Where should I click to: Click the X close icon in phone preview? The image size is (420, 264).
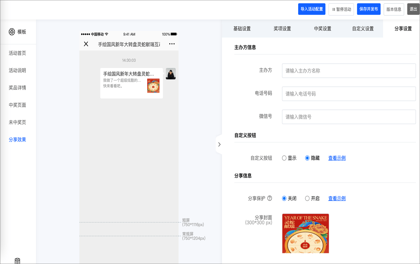(86, 44)
